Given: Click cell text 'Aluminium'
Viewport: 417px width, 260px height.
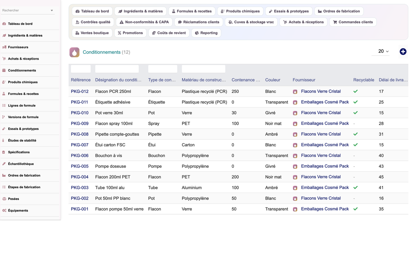Looking at the screenshot, I should tap(191, 188).
